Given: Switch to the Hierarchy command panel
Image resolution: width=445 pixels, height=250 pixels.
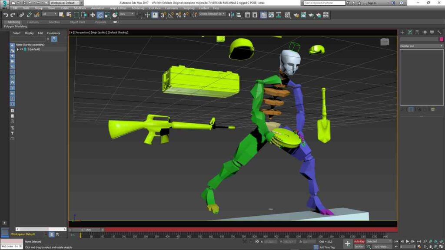Looking at the screenshot, I should pos(416,31).
